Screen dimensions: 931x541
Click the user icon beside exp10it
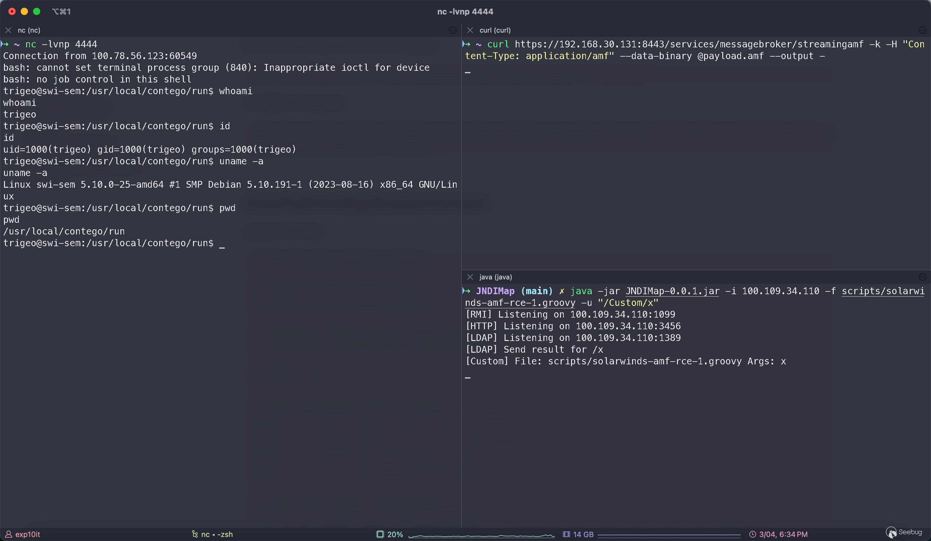9,534
